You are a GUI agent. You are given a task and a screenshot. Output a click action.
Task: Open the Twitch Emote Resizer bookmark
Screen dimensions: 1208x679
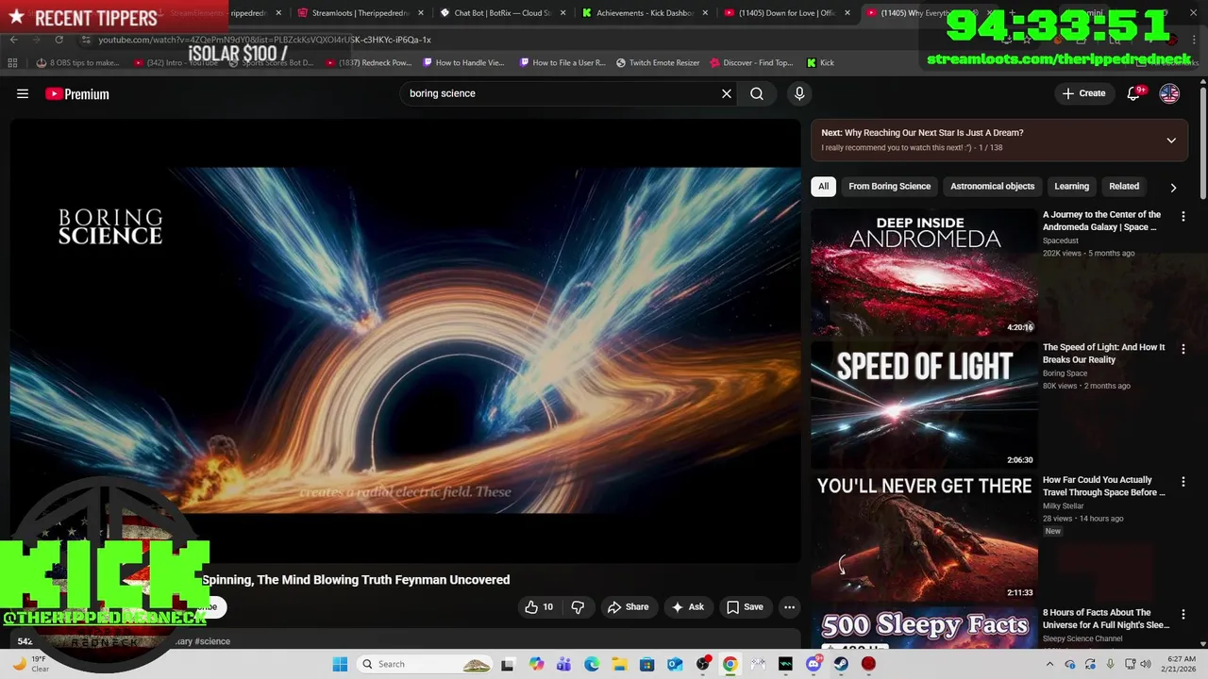[658, 62]
